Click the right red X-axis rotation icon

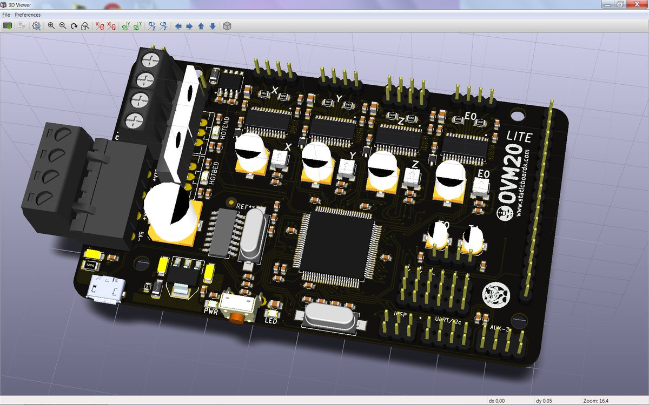tap(111, 25)
